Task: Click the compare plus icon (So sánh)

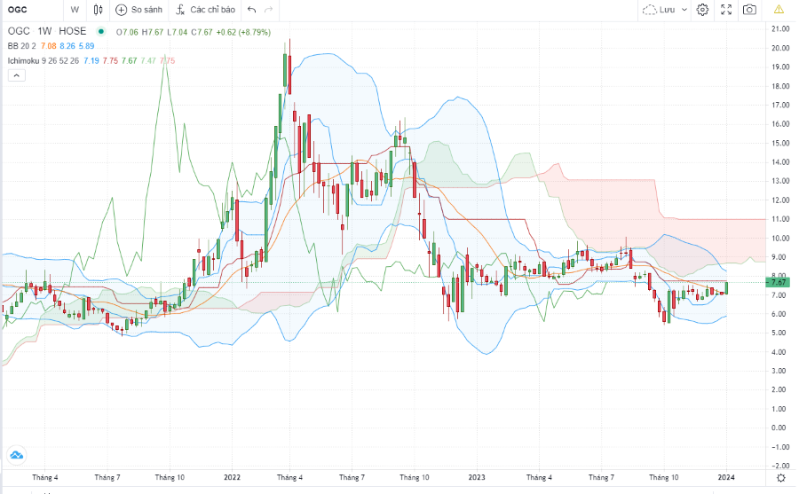Action: (122, 10)
